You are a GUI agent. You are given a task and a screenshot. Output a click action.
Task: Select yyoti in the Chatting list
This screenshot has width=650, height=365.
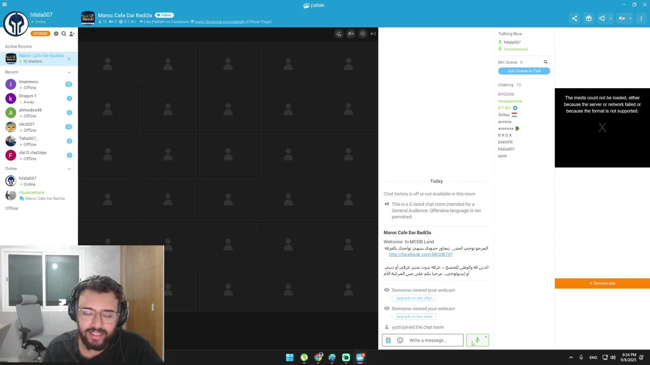pyautogui.click(x=502, y=156)
